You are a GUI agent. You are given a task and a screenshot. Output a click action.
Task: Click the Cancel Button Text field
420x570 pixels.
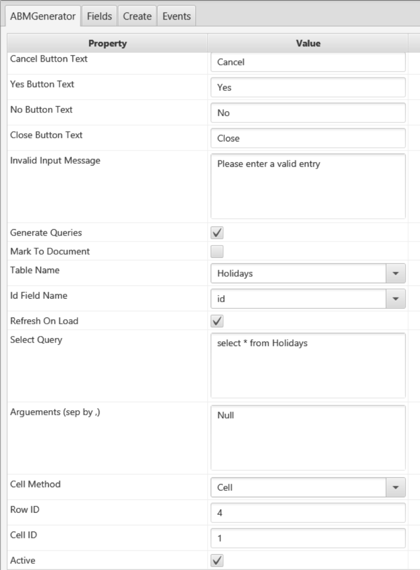click(x=308, y=62)
